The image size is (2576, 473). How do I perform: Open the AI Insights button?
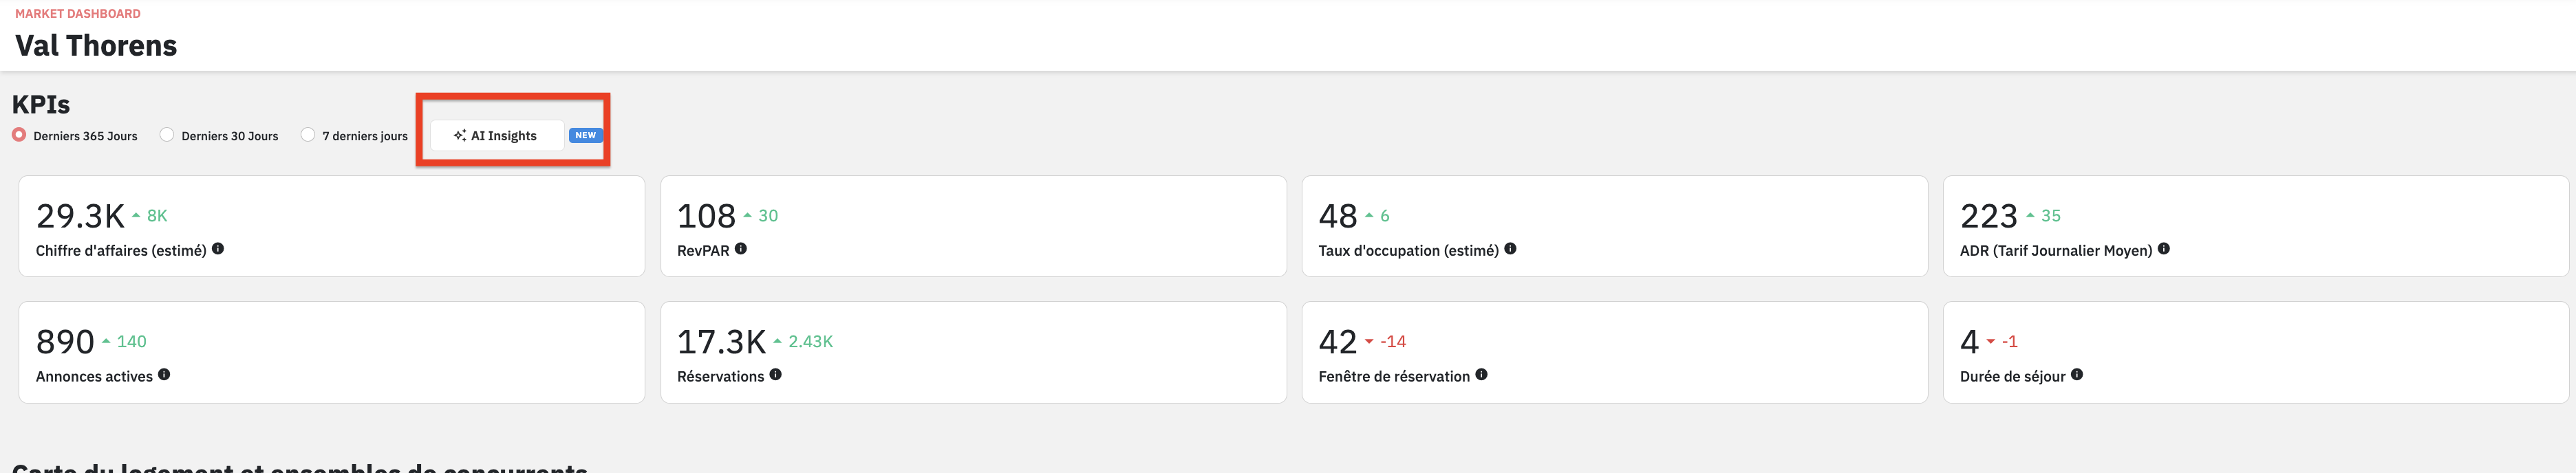pos(497,136)
